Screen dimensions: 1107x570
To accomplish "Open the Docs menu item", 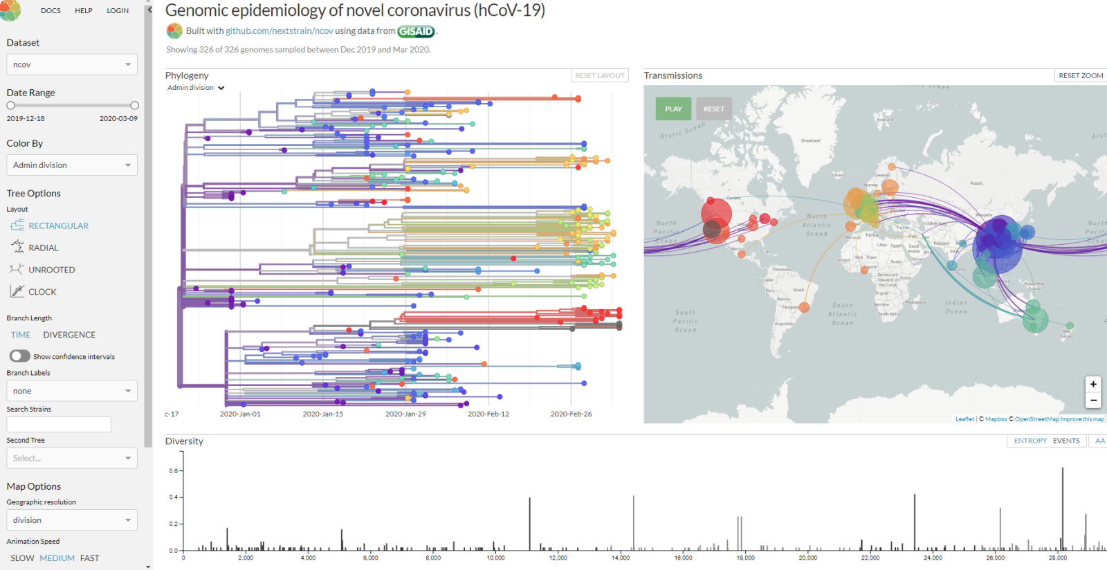I will click(51, 11).
